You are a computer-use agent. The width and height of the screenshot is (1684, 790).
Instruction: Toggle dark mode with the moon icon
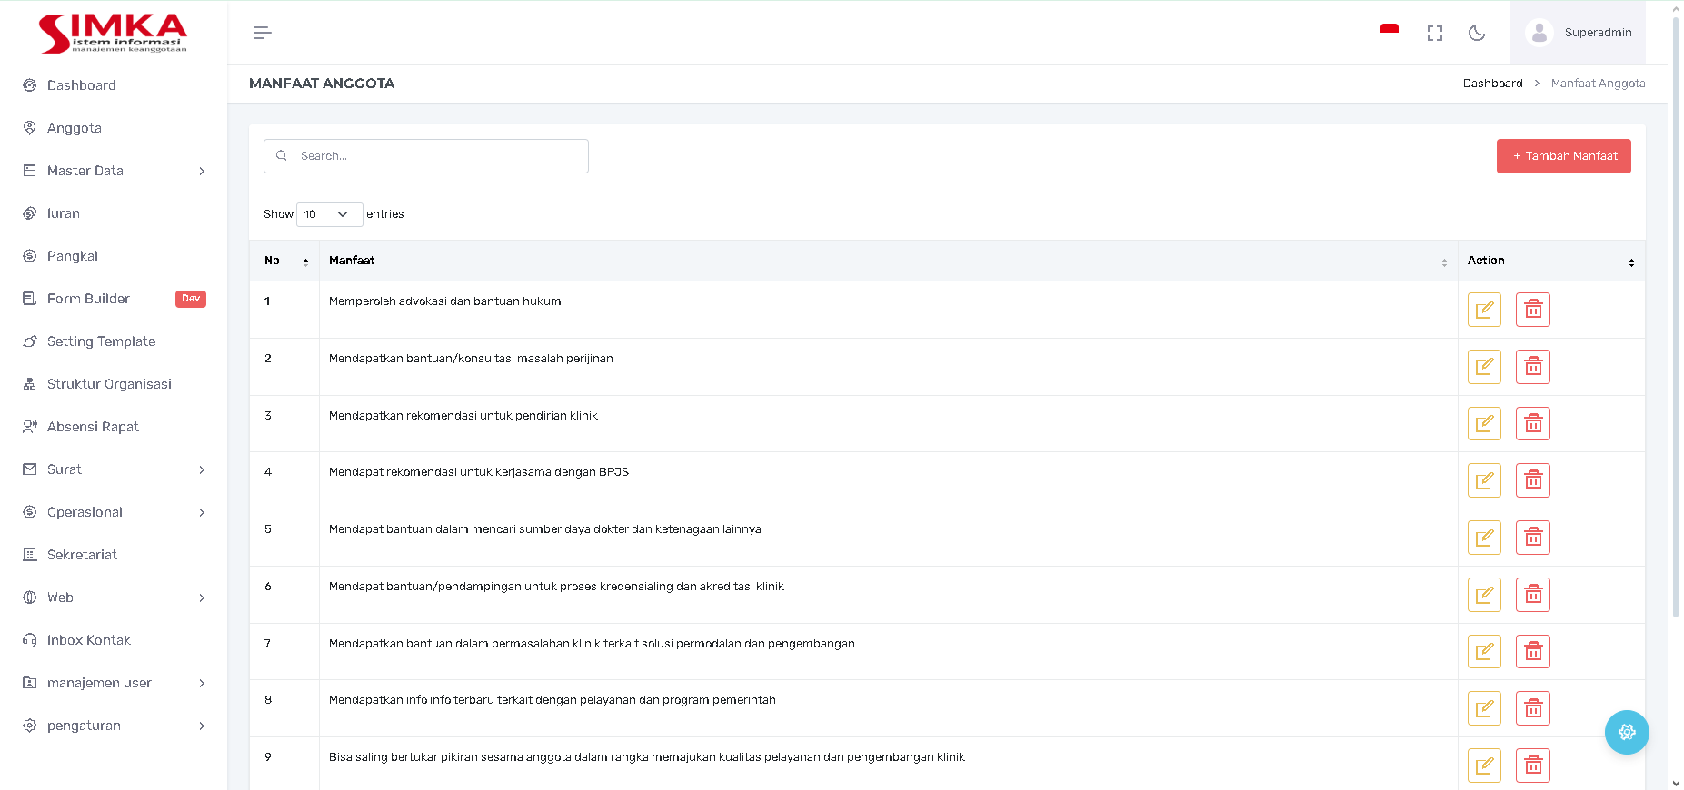pos(1477,34)
